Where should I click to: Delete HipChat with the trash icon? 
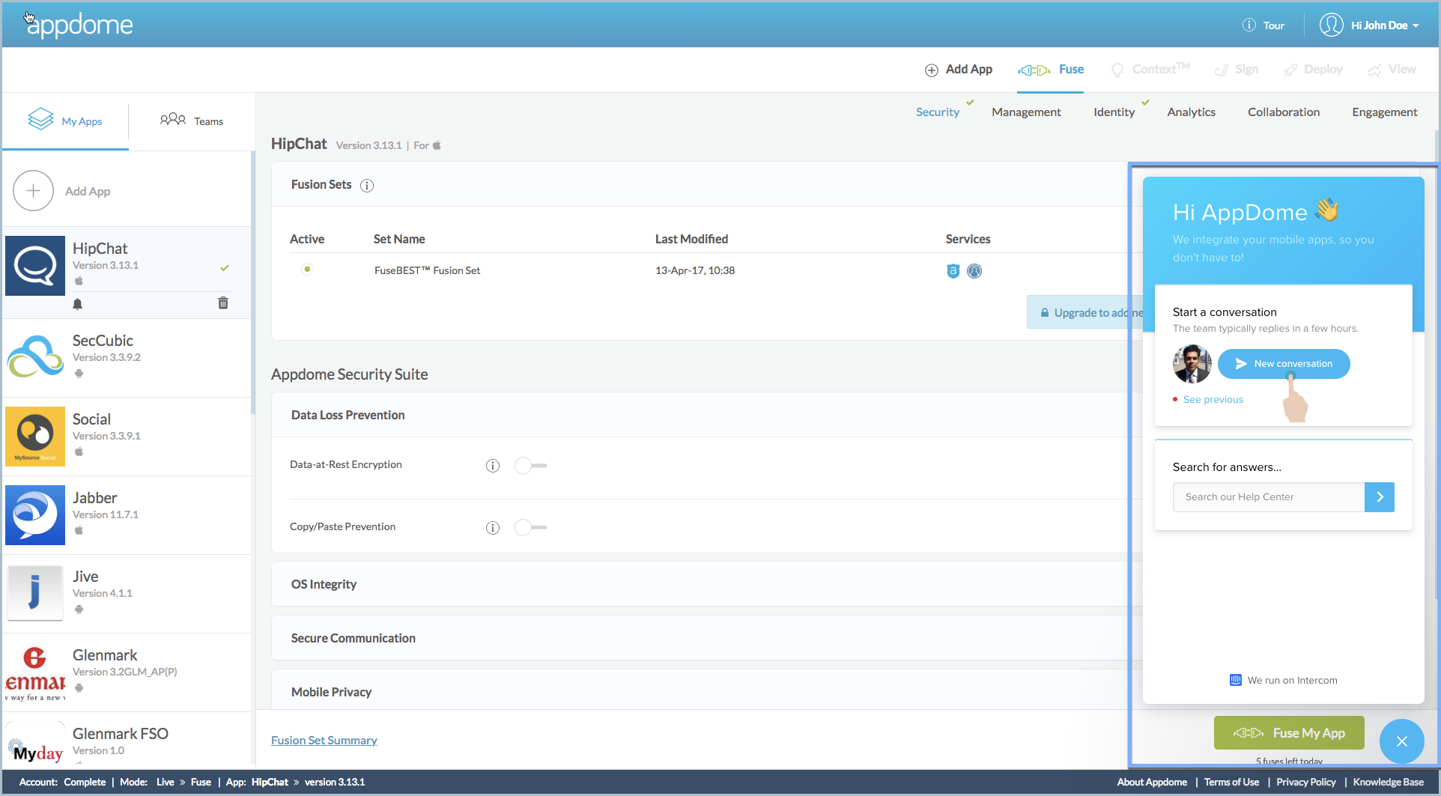tap(223, 303)
